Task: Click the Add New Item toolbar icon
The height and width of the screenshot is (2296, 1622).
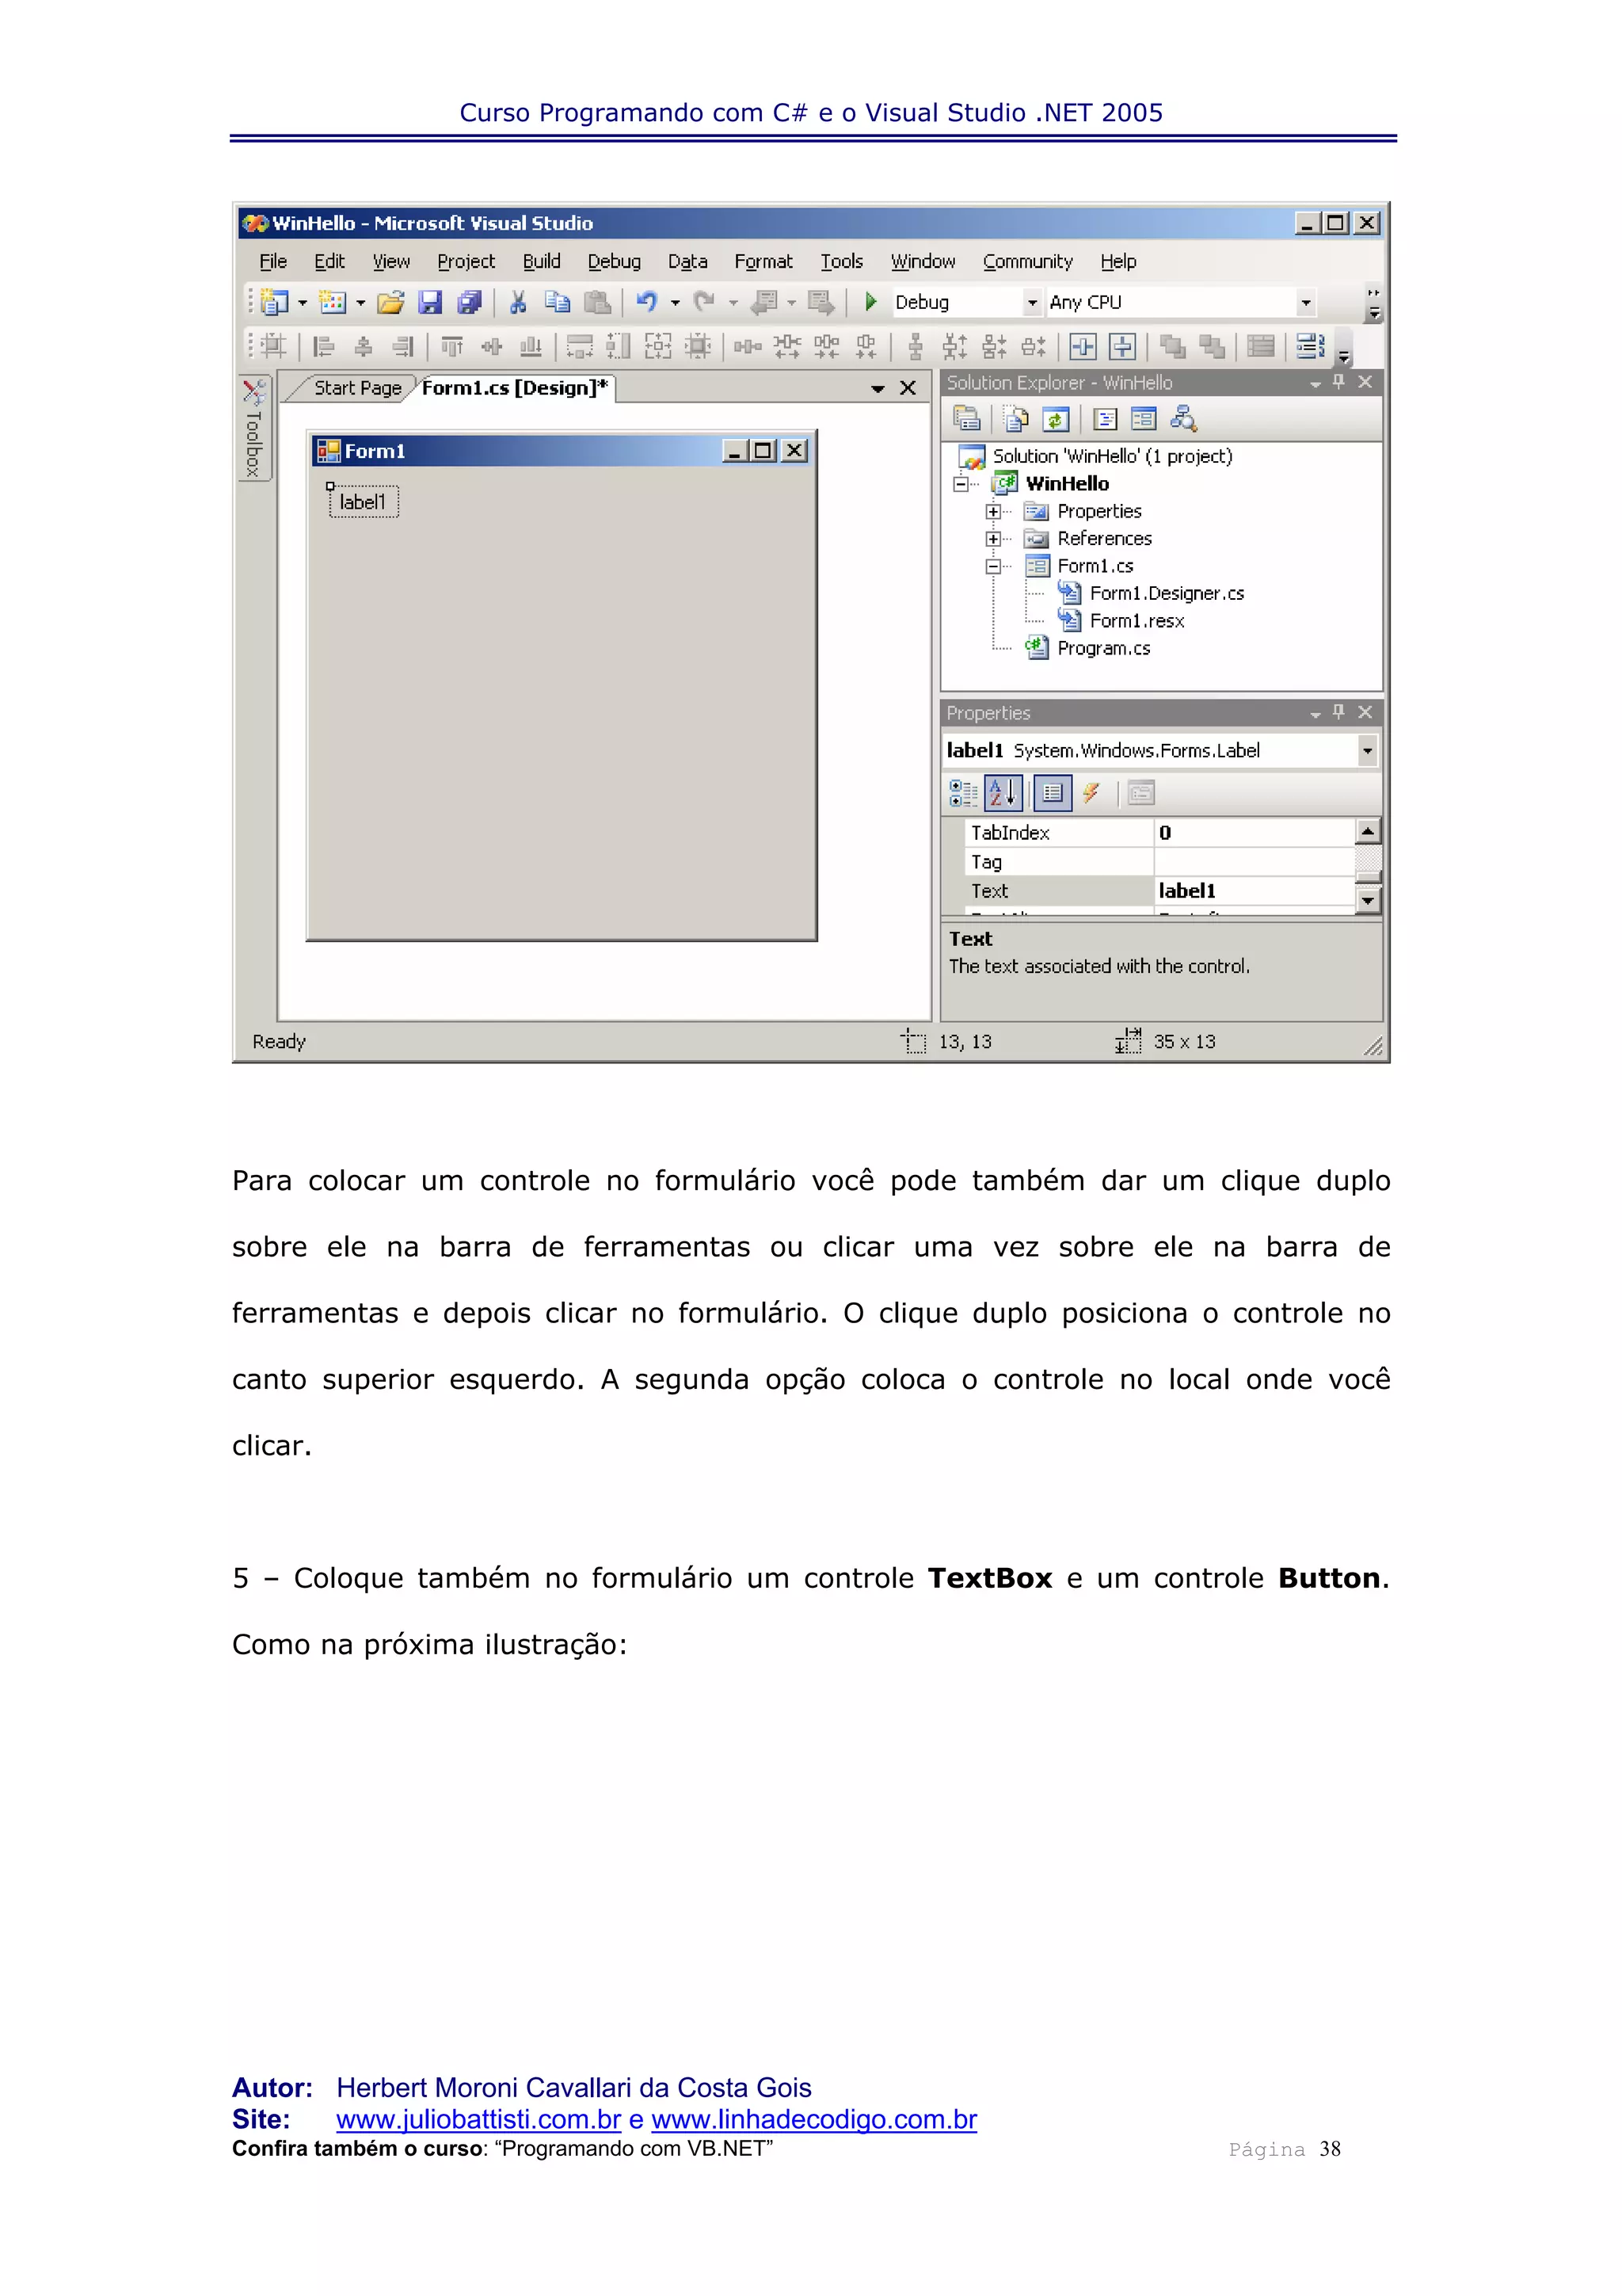Action: [x=332, y=302]
